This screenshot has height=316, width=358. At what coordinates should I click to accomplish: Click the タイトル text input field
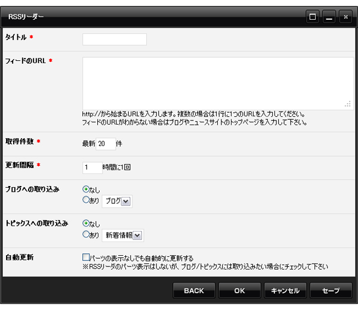115,39
